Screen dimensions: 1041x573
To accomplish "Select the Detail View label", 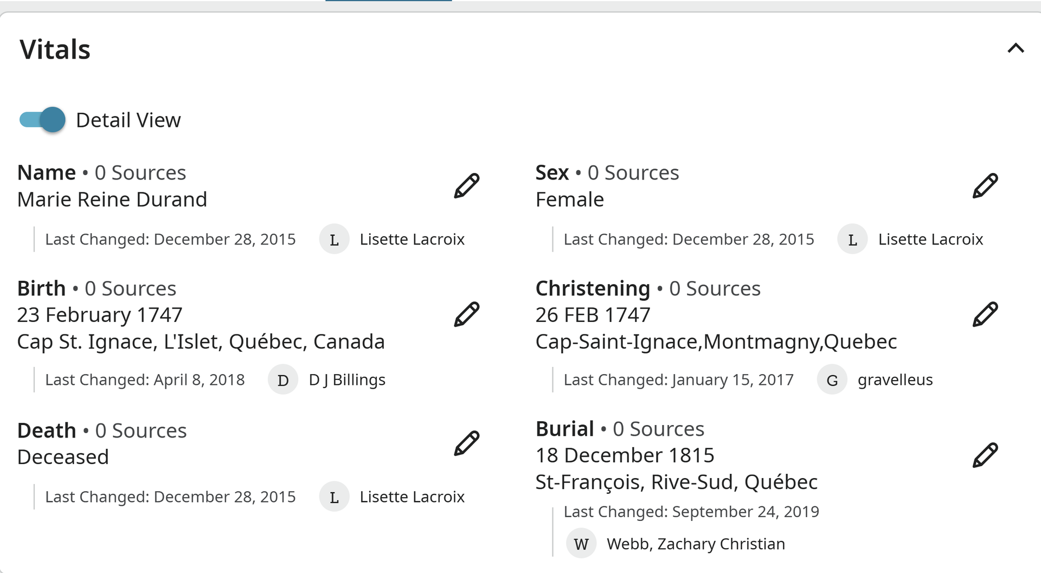I will 128,120.
